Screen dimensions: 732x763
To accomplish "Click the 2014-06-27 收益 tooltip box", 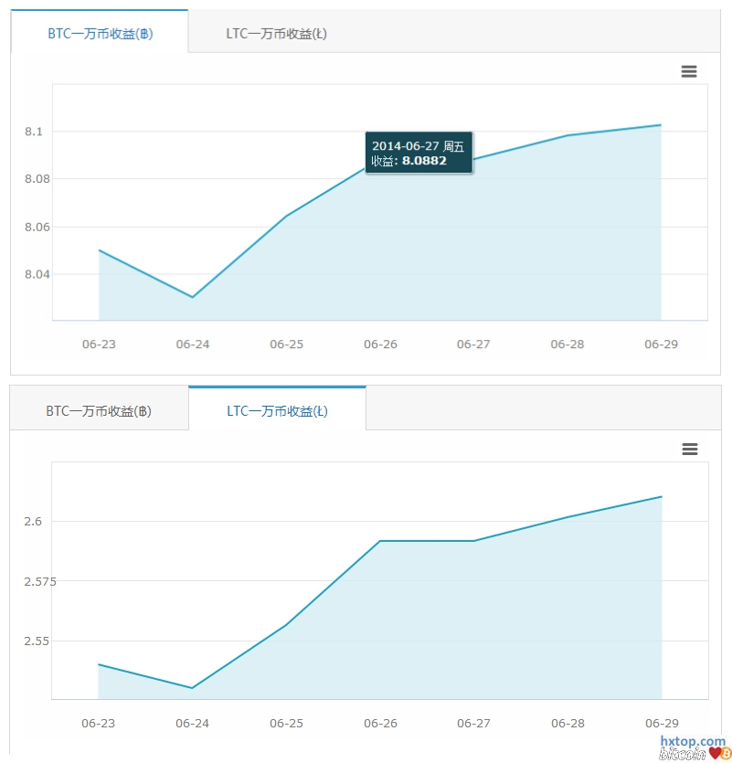I will click(x=419, y=154).
